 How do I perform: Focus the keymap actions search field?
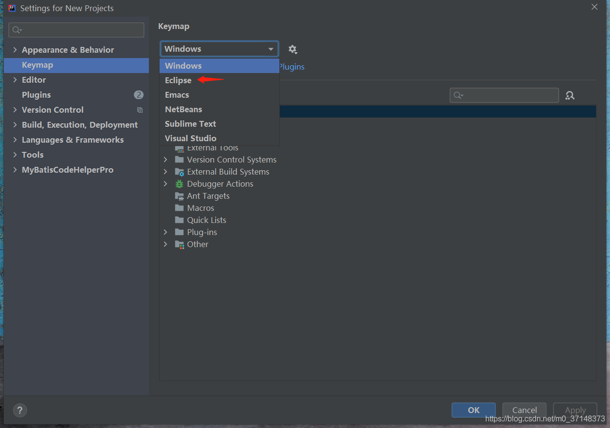[504, 95]
